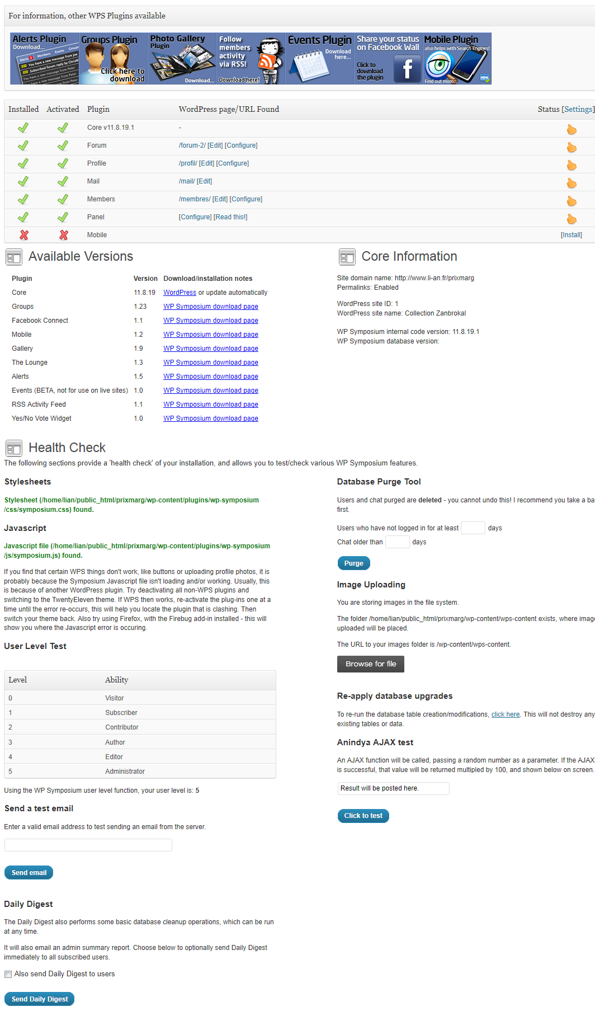Click the Send email button

tap(29, 873)
